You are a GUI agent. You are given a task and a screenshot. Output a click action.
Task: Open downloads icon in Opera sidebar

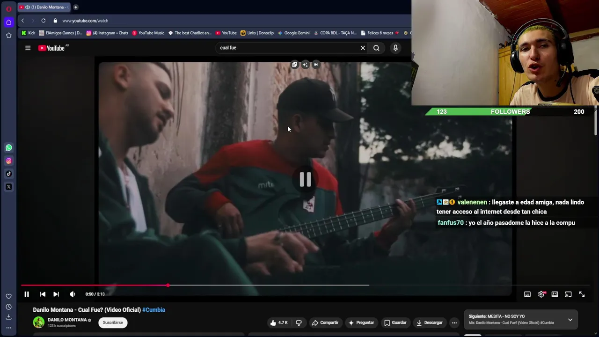click(8, 317)
